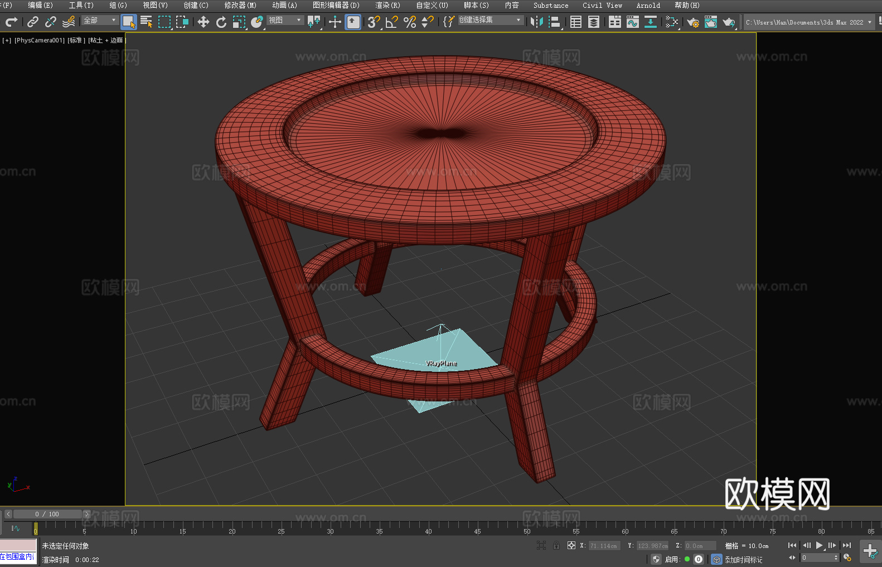Image resolution: width=882 pixels, height=567 pixels.
Task: Activate Select and Place tool
Action: tap(257, 22)
